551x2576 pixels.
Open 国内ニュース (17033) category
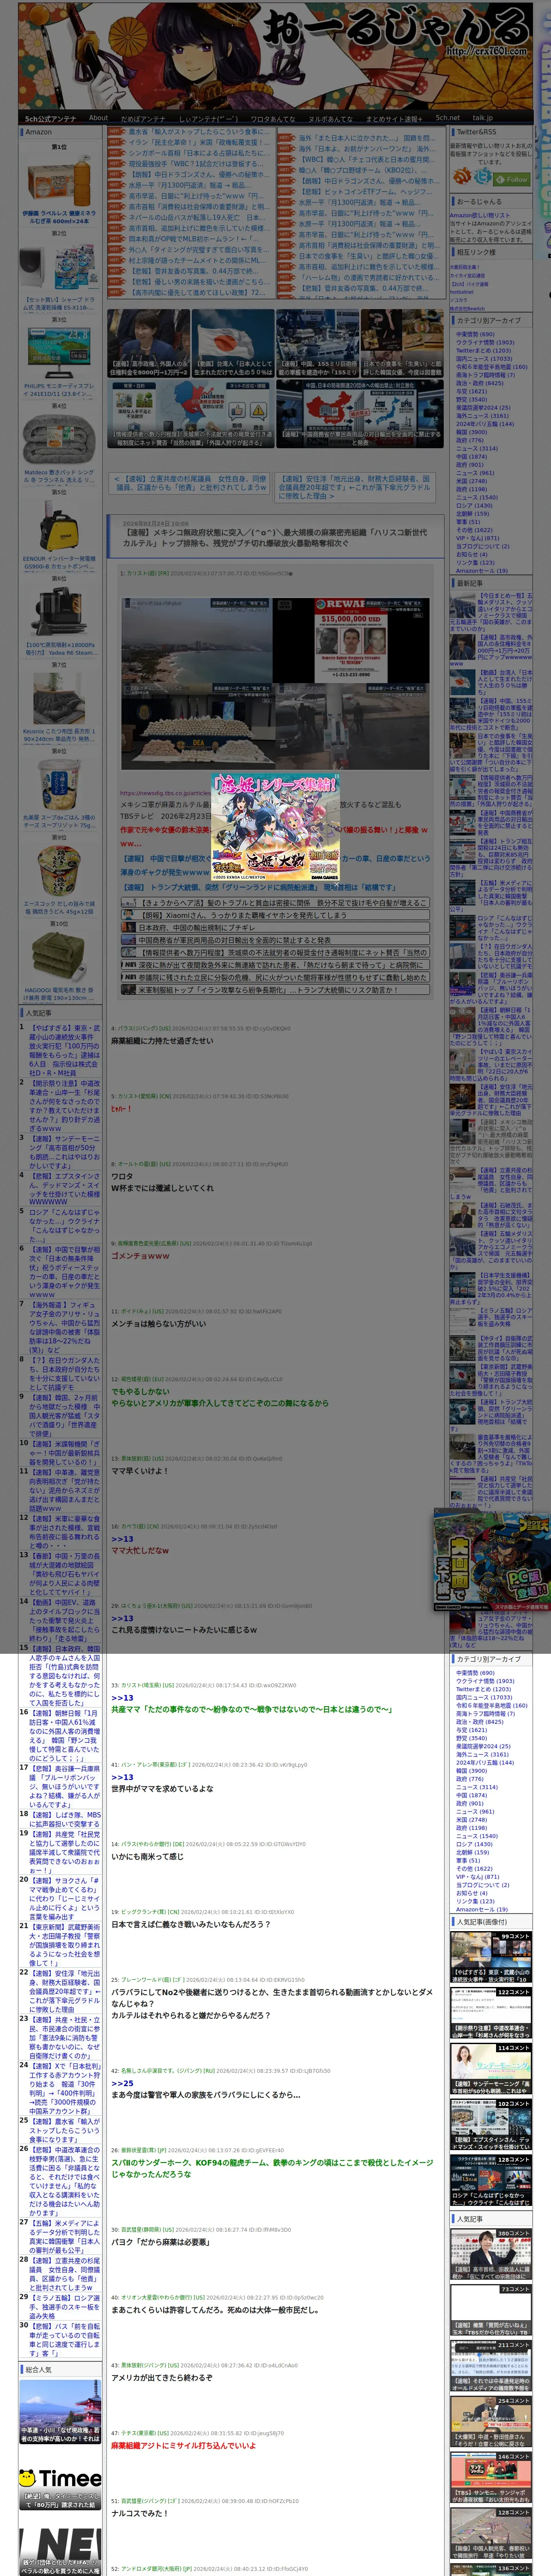(484, 358)
